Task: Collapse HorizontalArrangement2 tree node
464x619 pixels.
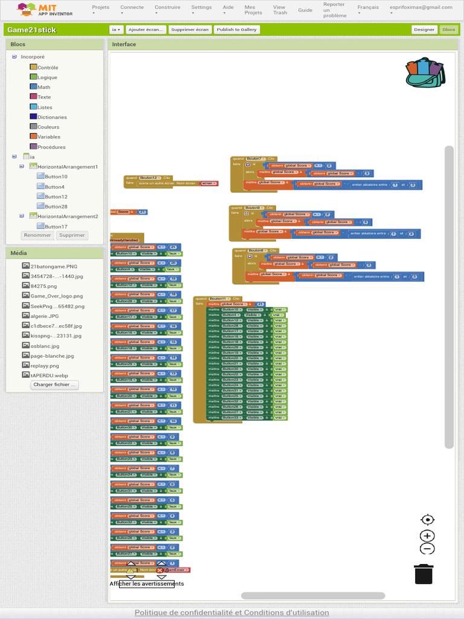Action: tap(22, 216)
